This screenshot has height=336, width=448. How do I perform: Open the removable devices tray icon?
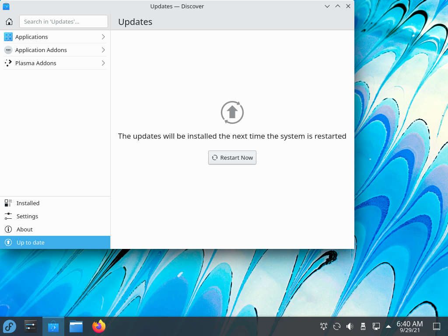click(x=363, y=326)
